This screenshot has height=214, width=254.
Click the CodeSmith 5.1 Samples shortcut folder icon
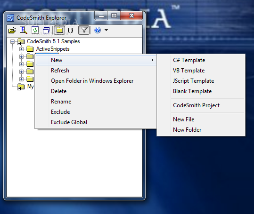click(x=21, y=42)
